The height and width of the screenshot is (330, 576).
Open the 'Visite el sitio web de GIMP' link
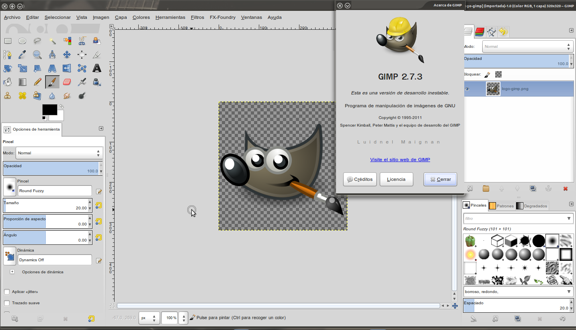400,160
